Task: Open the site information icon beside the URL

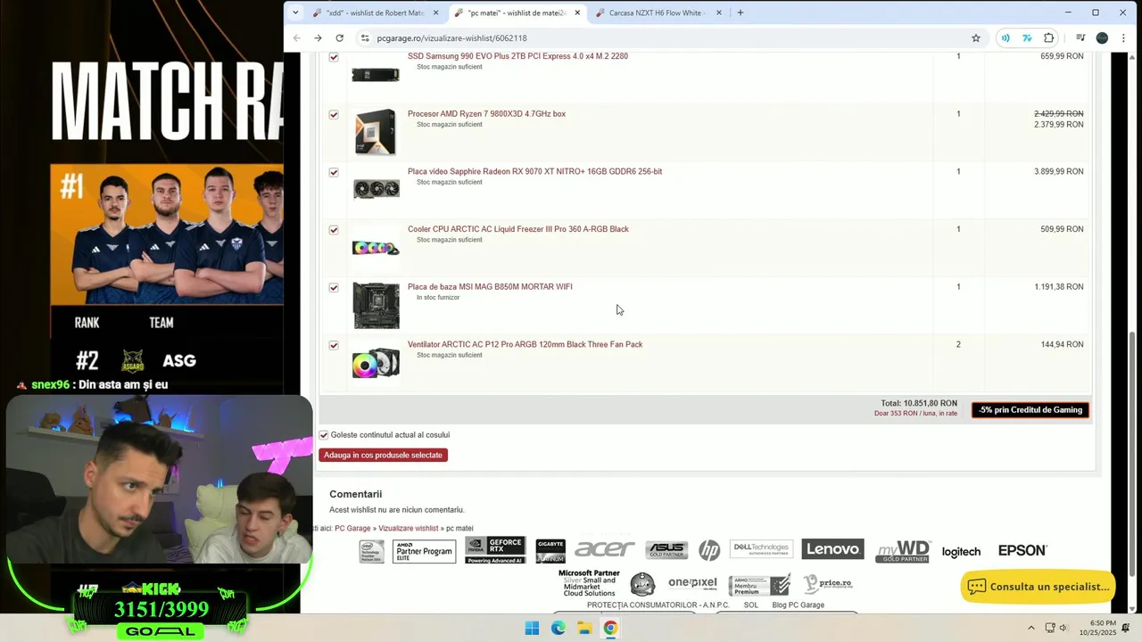Action: [x=364, y=38]
